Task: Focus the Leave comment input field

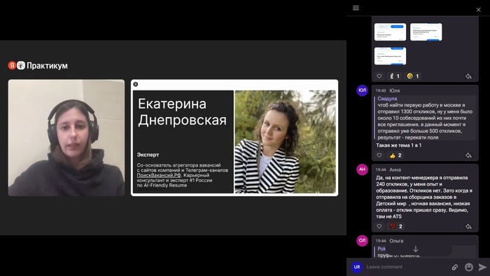Action: 406,267
